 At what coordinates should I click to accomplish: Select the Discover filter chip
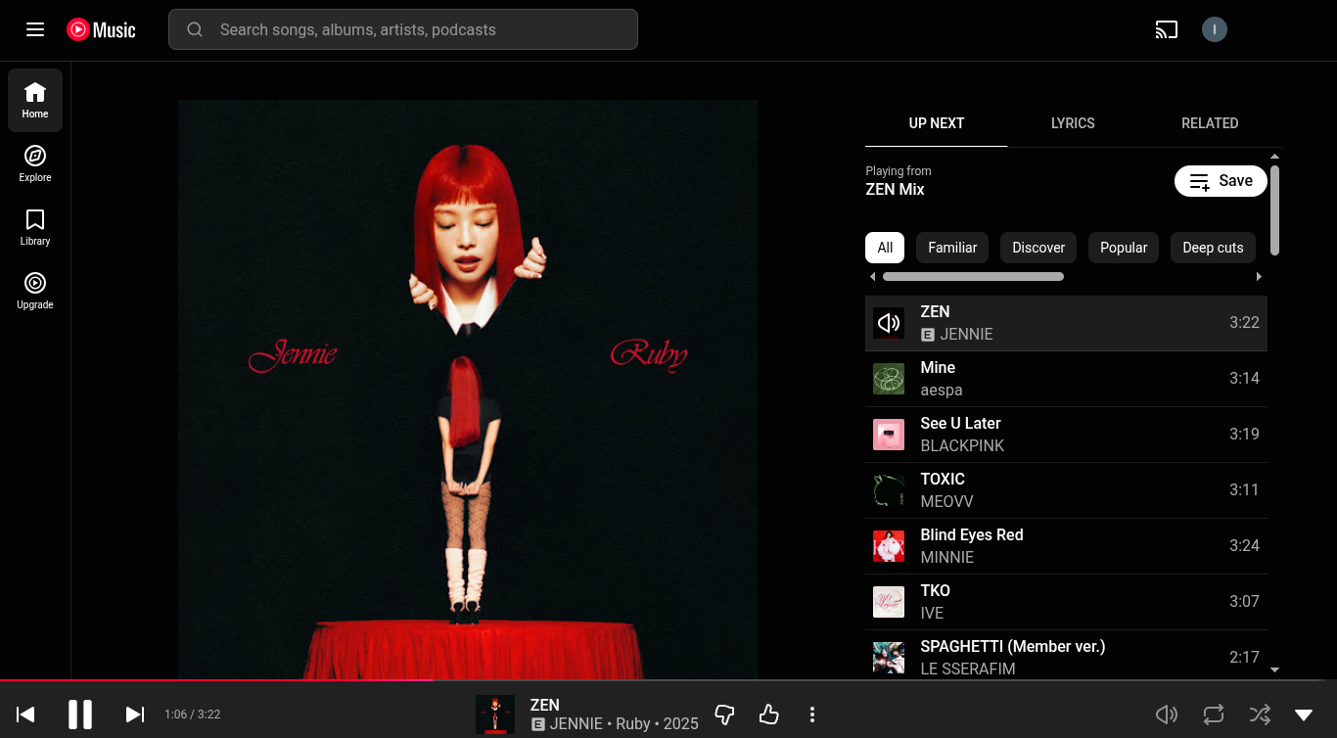(1038, 248)
